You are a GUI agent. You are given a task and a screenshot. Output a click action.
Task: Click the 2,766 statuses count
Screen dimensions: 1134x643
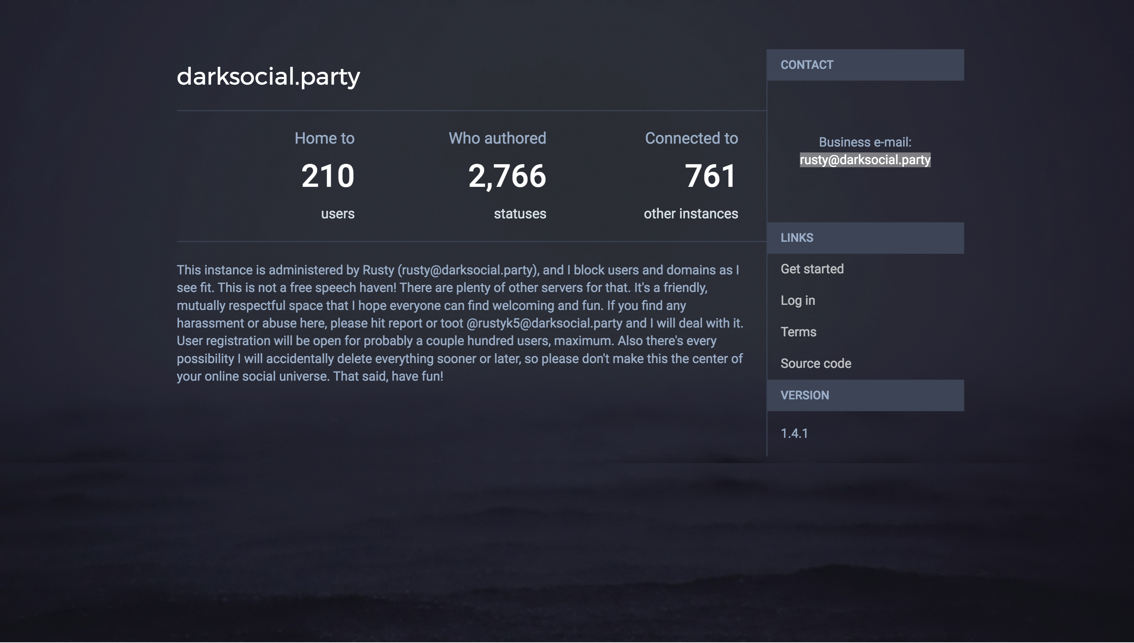point(507,176)
